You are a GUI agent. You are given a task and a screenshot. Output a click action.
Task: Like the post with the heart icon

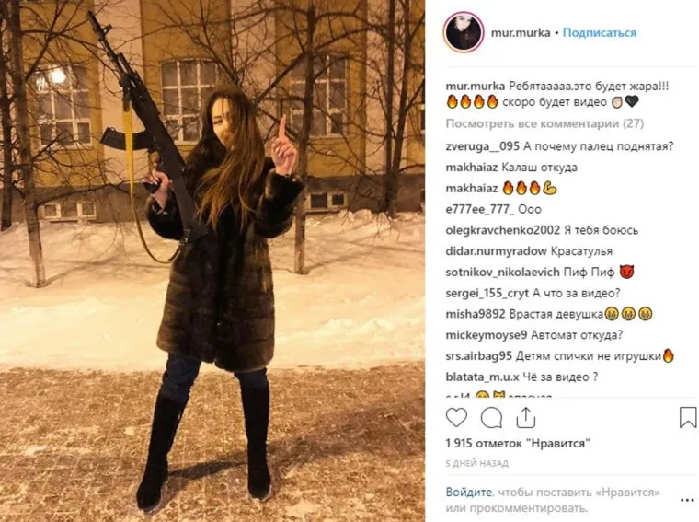tap(456, 418)
